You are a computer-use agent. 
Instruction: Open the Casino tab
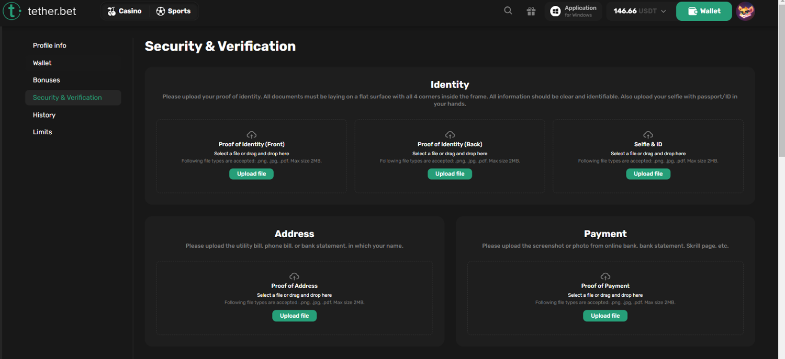point(125,11)
